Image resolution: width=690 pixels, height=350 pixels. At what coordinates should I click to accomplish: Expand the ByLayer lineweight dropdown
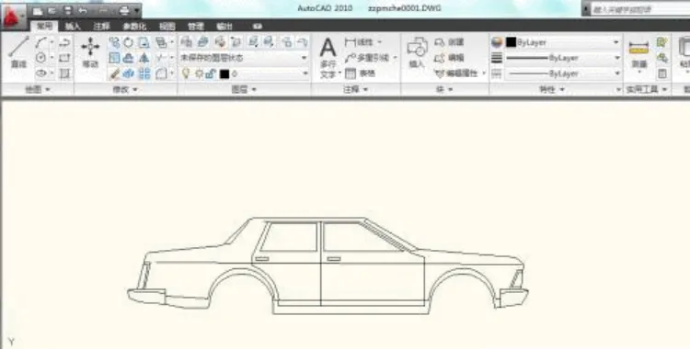click(x=563, y=58)
